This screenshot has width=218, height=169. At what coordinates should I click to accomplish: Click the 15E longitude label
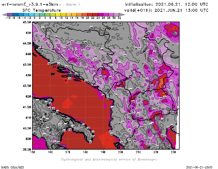pyautogui.click(x=33, y=152)
